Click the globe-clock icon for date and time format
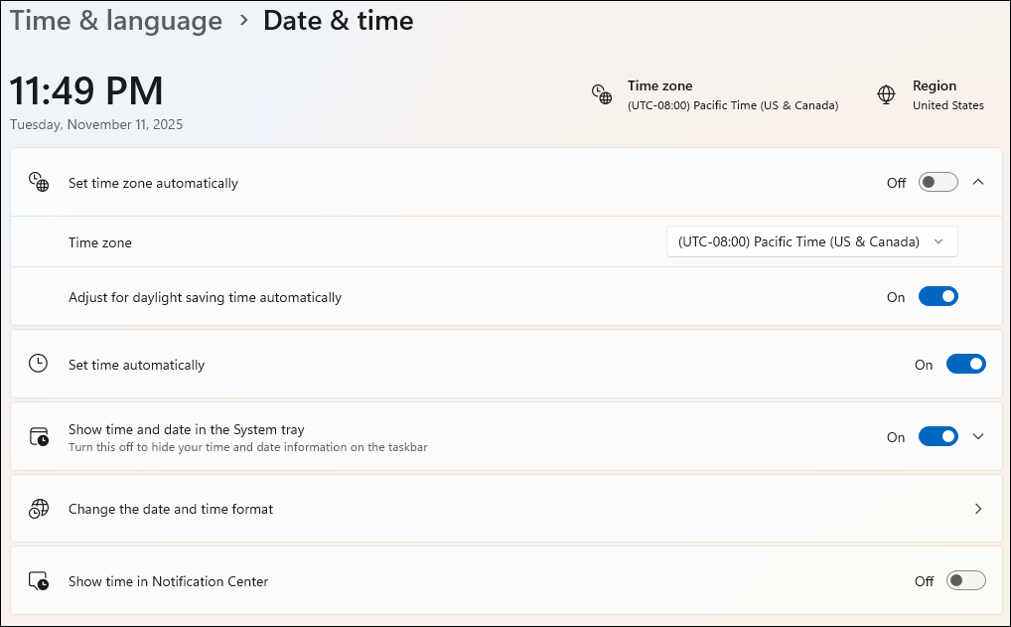The height and width of the screenshot is (627, 1011). click(x=38, y=508)
